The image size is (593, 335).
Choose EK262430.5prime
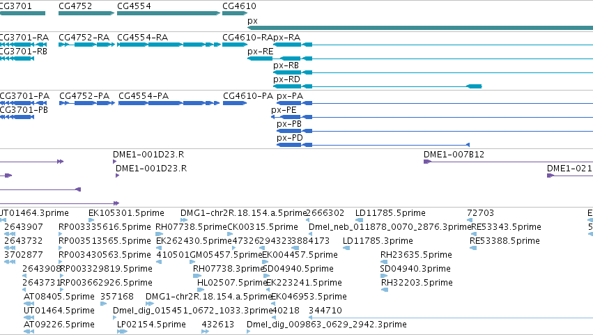click(194, 241)
